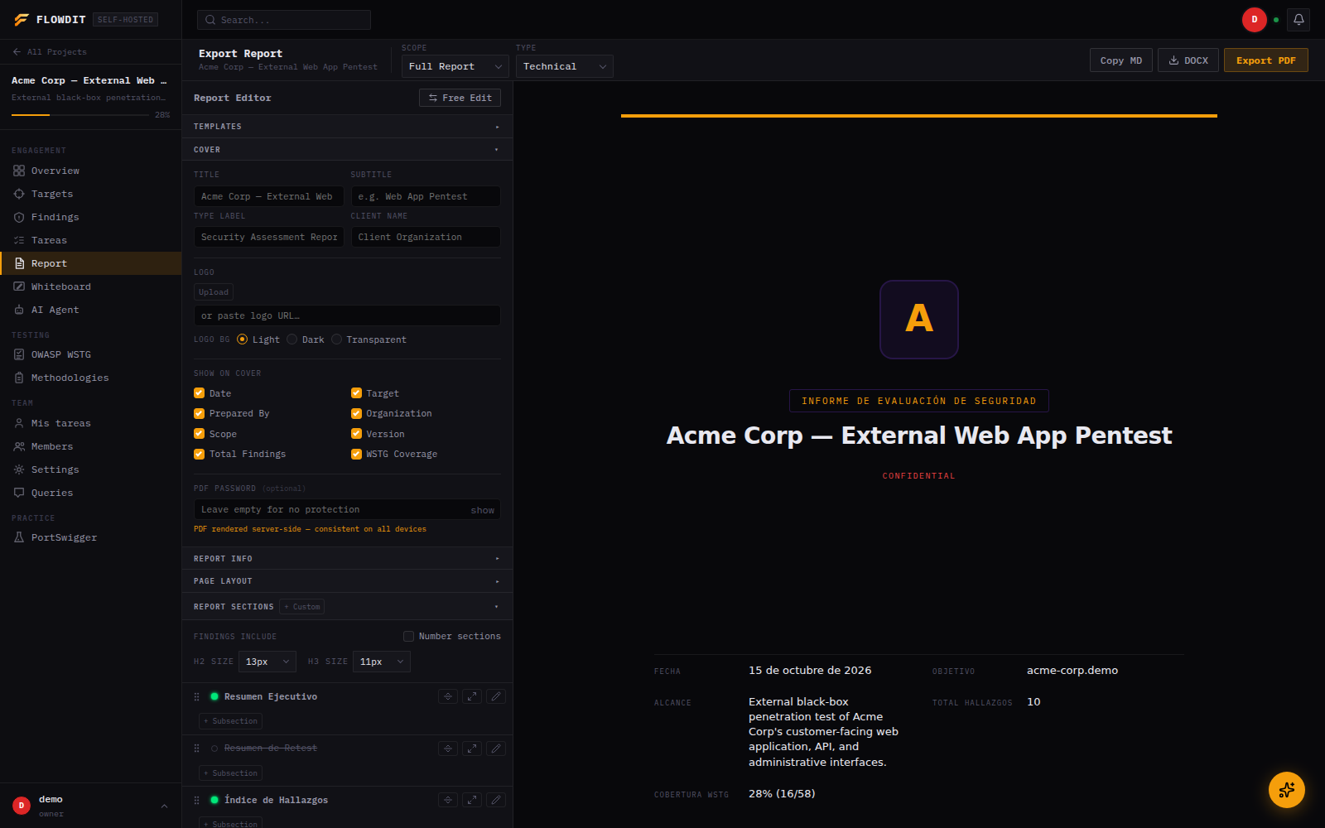Open Settings in the sidebar
1325x828 pixels.
[90, 469]
